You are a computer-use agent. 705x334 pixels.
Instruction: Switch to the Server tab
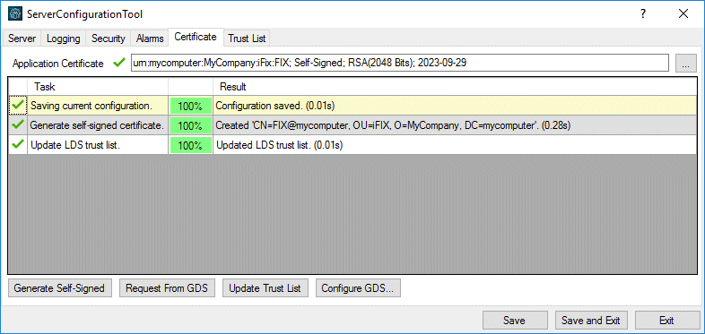(x=22, y=39)
